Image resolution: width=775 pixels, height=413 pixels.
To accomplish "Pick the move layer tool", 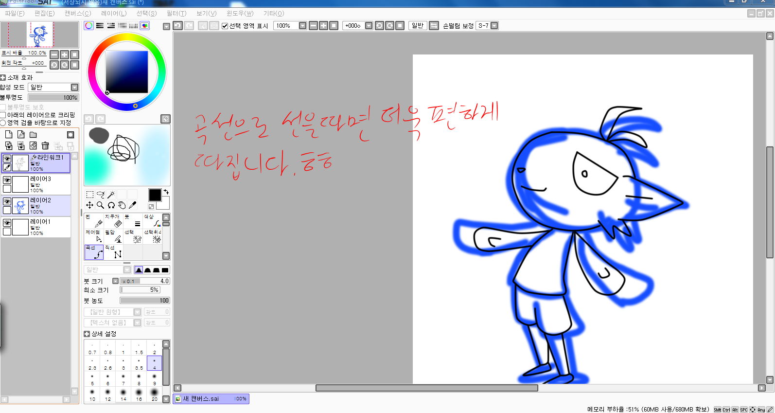I will pos(90,205).
